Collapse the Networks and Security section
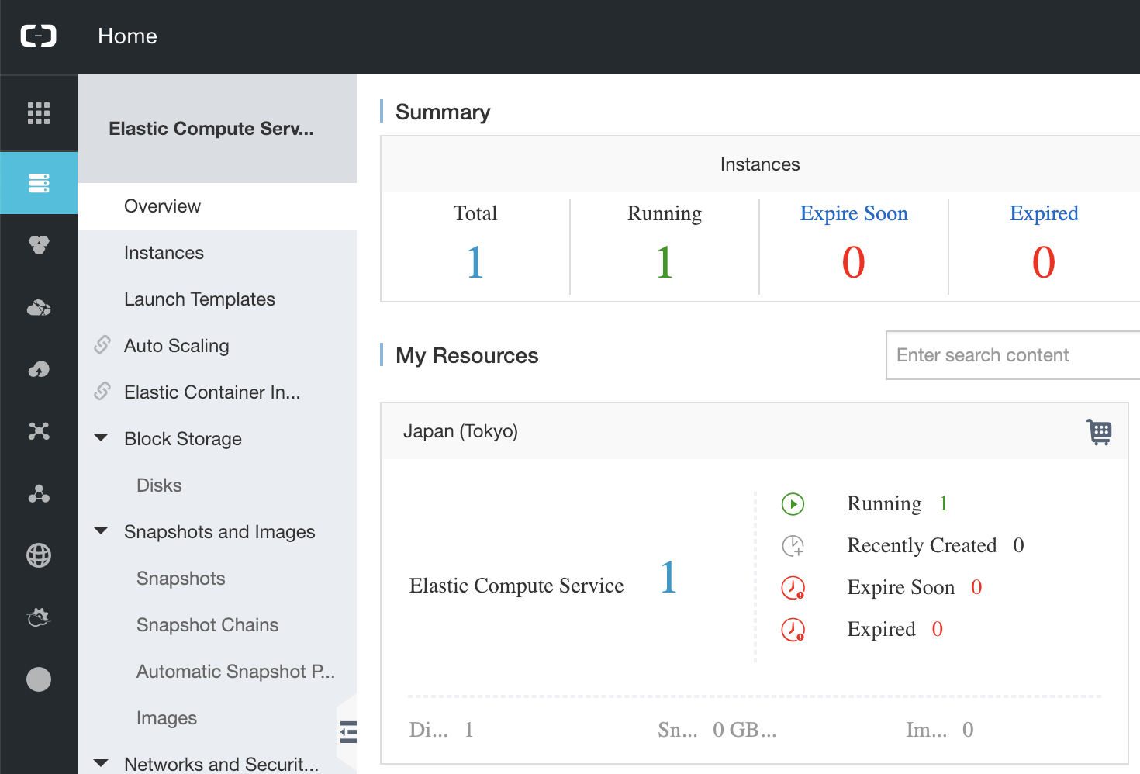The height and width of the screenshot is (774, 1140). pos(101,763)
